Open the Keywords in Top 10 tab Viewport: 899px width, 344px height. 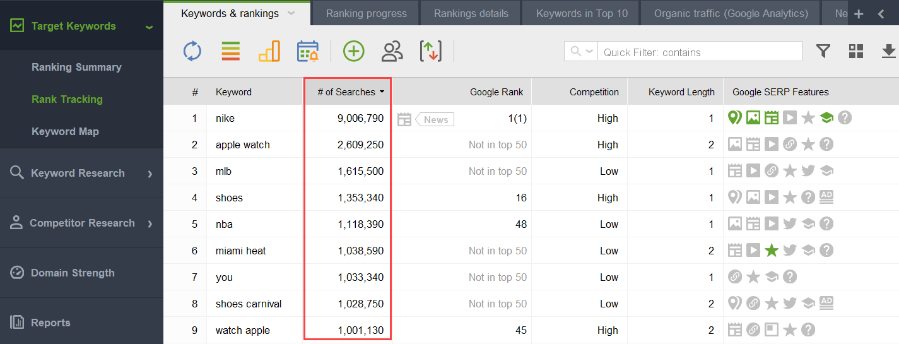coord(582,13)
